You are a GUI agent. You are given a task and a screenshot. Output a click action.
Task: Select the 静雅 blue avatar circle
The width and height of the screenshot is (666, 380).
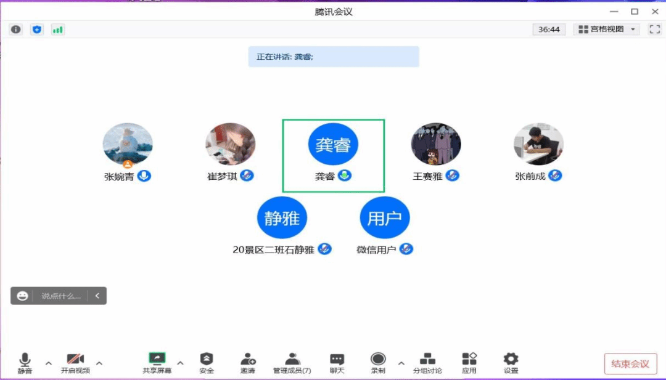click(282, 217)
